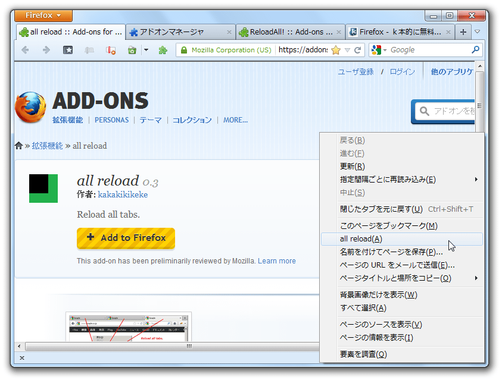502x380 pixels.
Task: Open a new tab with plus button
Action: point(463,32)
